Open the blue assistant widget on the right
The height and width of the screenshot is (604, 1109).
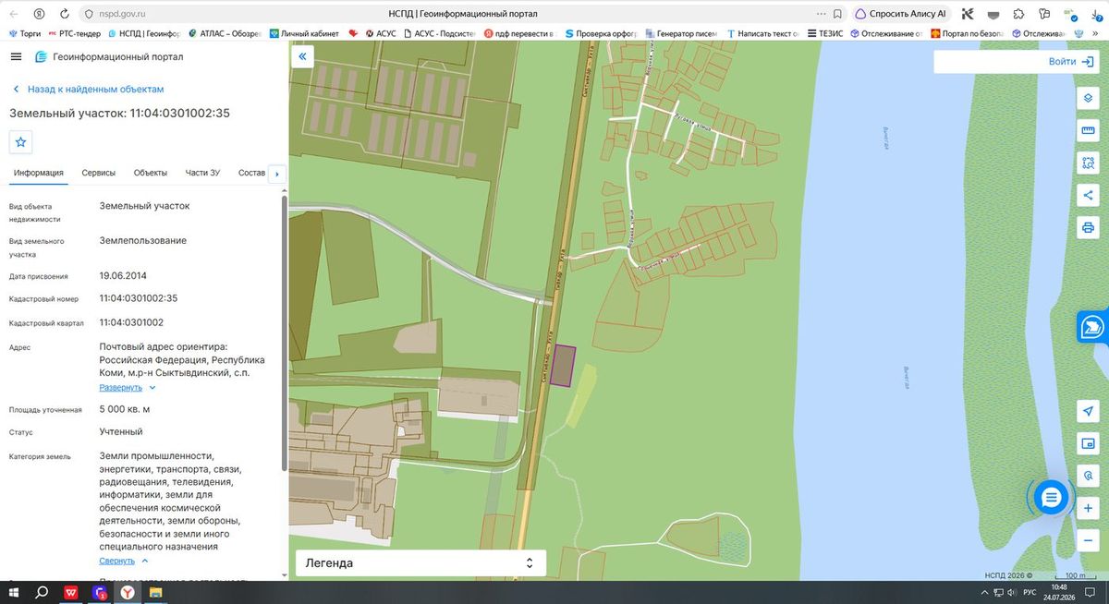tap(1092, 327)
